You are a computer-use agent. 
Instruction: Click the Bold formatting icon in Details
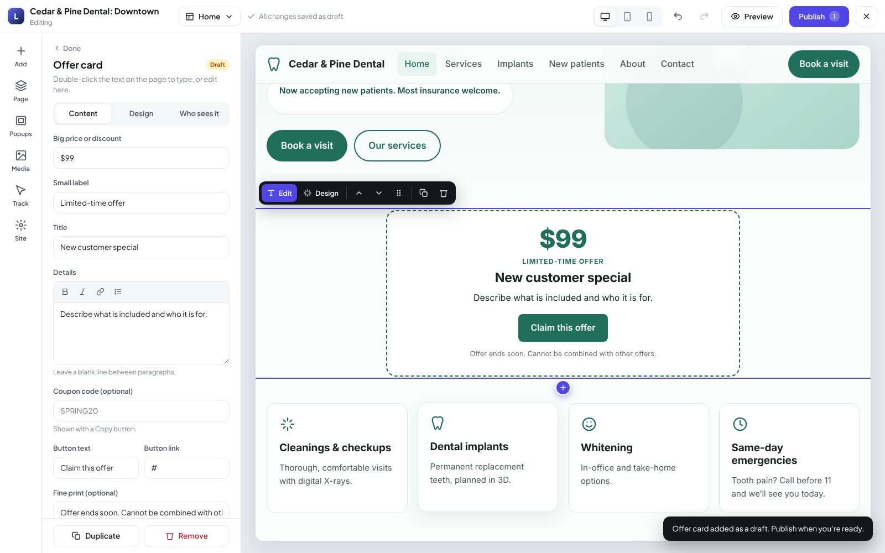[x=65, y=292]
